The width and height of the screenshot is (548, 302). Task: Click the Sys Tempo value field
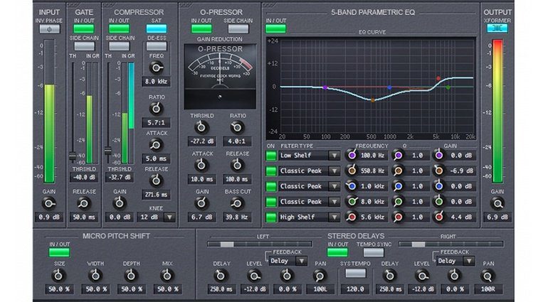[354, 289]
